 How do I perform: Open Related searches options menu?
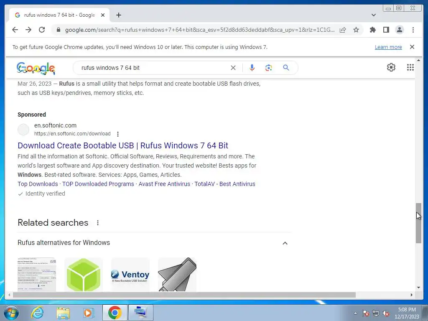98,223
